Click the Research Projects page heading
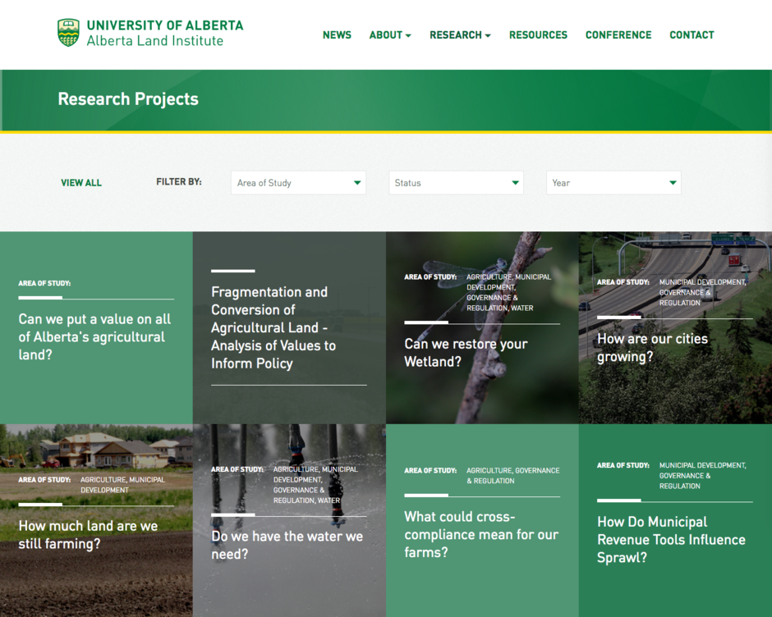The height and width of the screenshot is (617, 772). (128, 99)
